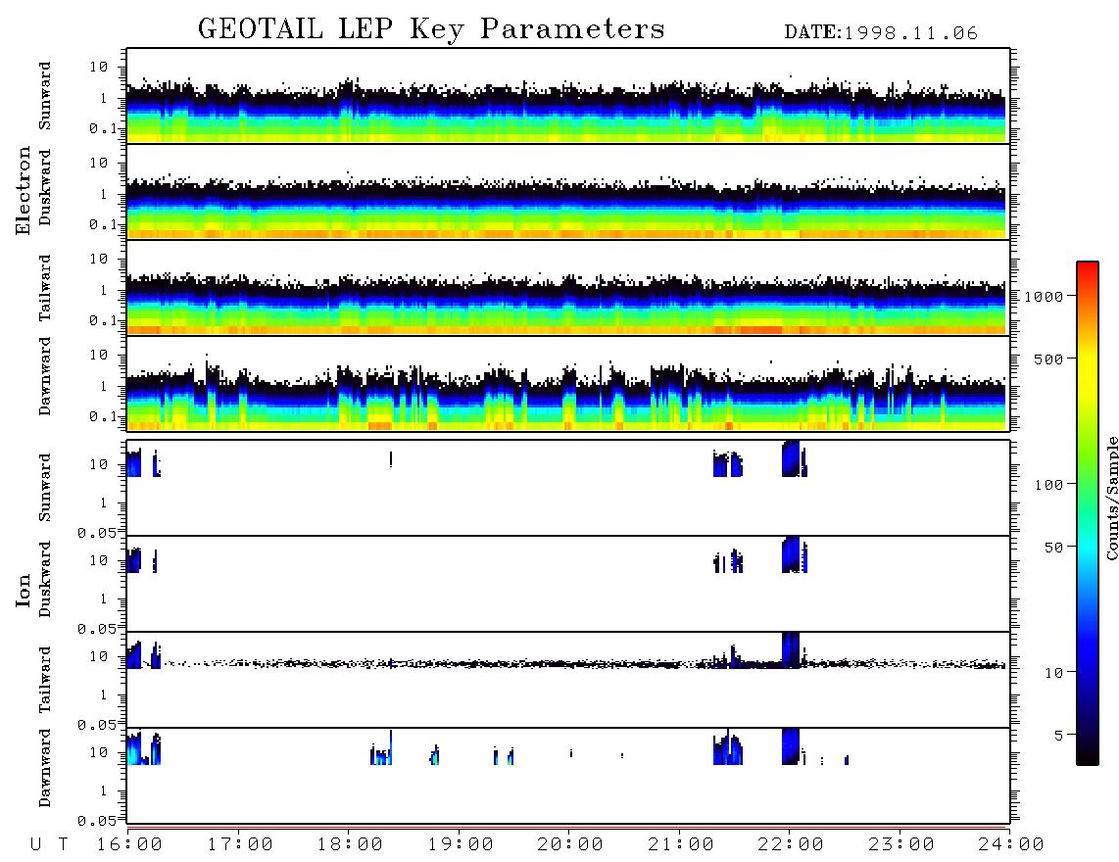Click the Electron "Tailward" panel label
Image resolution: width=1119 pixels, height=862 pixels.
[x=45, y=288]
